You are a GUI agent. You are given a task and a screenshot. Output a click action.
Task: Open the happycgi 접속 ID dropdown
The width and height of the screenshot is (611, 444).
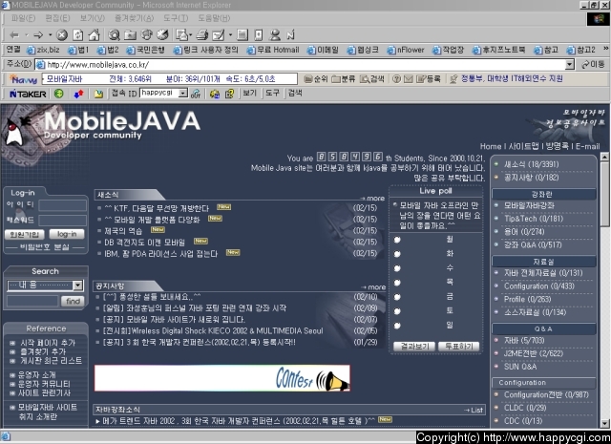182,94
